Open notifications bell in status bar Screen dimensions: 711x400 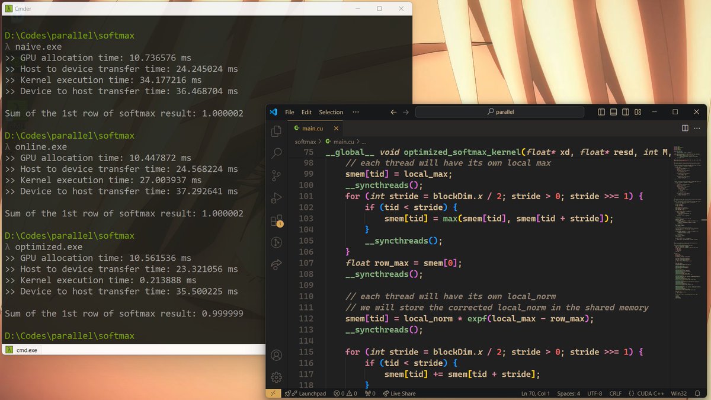click(698, 393)
